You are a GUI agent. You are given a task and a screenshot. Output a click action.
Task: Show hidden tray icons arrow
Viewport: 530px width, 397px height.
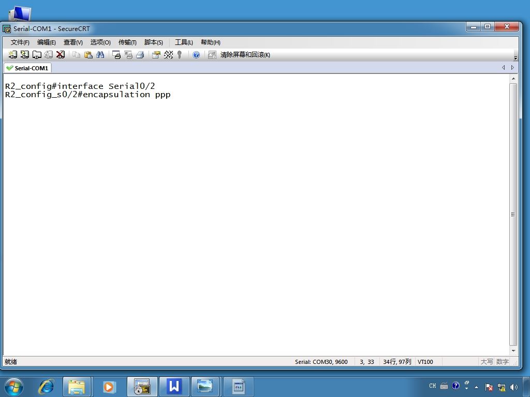point(476,387)
